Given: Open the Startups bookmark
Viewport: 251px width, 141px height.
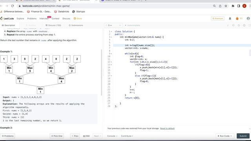Looking at the screenshot, I should (x=78, y=11).
